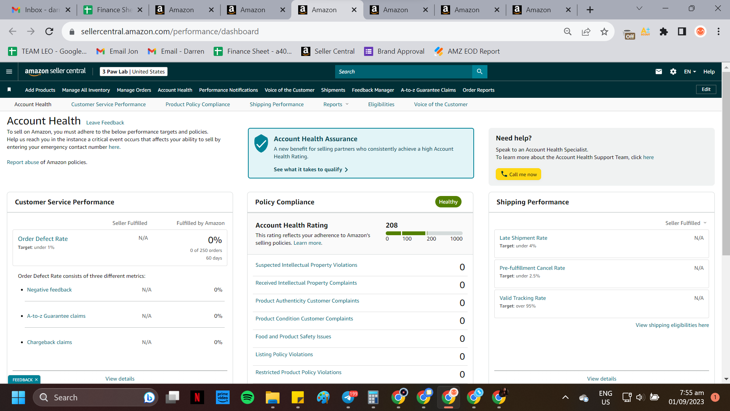Open the settings gear in Seller Central

coord(673,72)
